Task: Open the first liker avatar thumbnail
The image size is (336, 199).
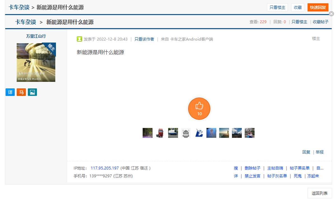Action: [x=148, y=133]
